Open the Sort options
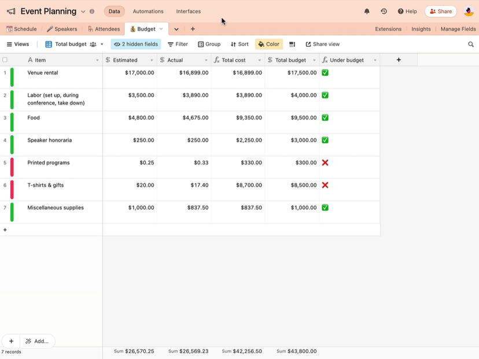This screenshot has height=359, width=479. (239, 44)
